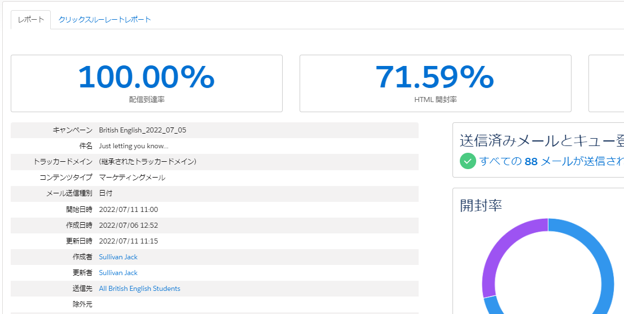This screenshot has height=314, width=624.
Task: Click the 71.59% HTML 開封率 card
Action: pos(436,83)
